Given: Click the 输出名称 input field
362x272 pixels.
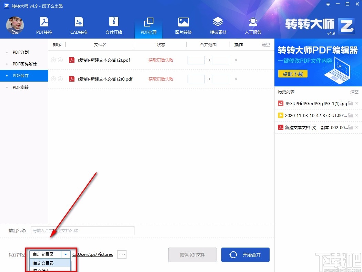Looking at the screenshot, I should tap(82, 231).
